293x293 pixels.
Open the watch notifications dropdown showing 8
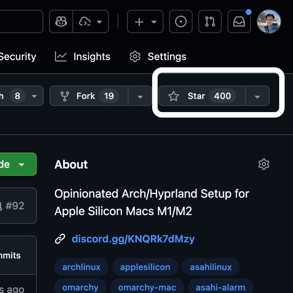click(x=21, y=96)
